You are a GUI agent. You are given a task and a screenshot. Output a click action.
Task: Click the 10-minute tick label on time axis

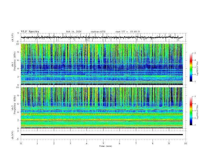pyautogui.click(x=186, y=143)
